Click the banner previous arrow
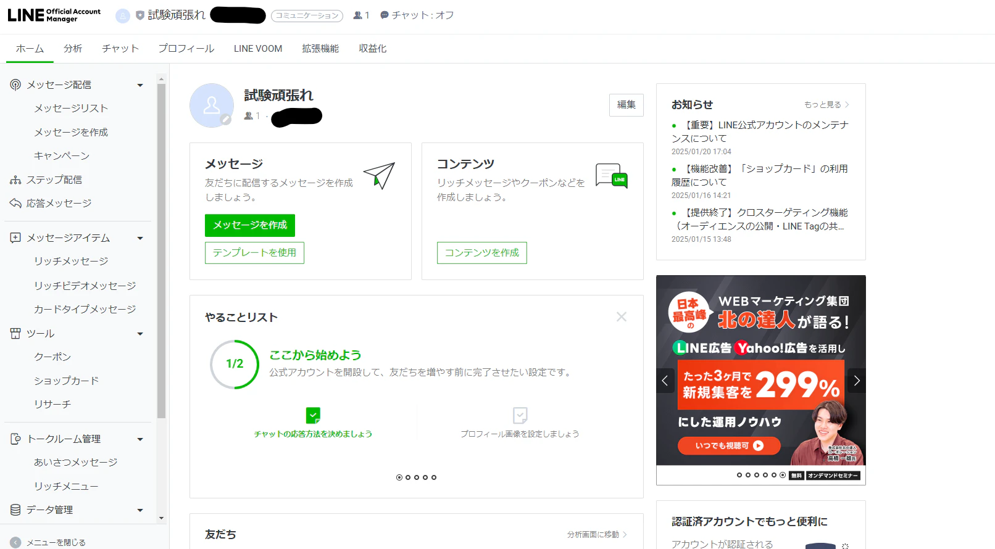The height and width of the screenshot is (549, 995). tap(665, 381)
